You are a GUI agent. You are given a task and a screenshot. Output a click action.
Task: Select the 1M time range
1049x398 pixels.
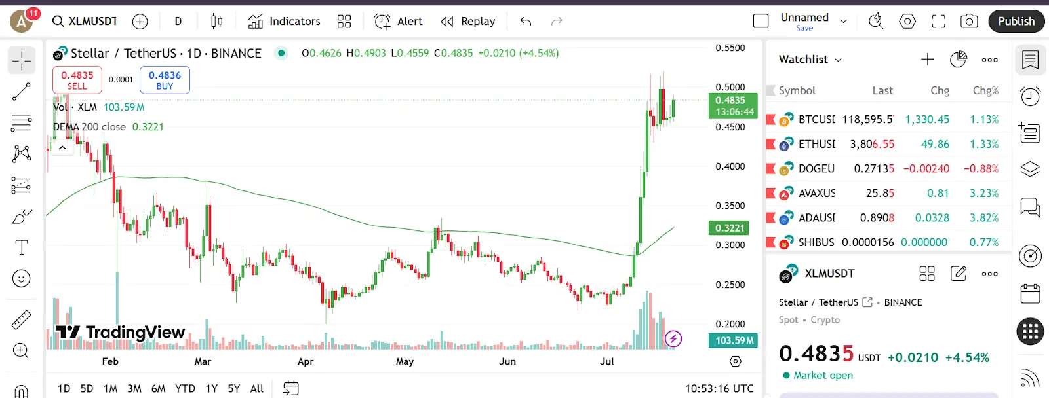tap(110, 388)
